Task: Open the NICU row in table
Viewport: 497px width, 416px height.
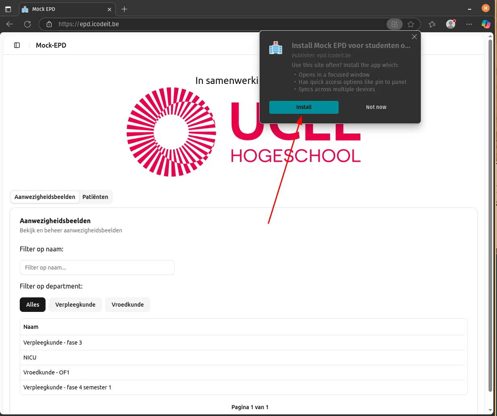Action: pyautogui.click(x=30, y=357)
